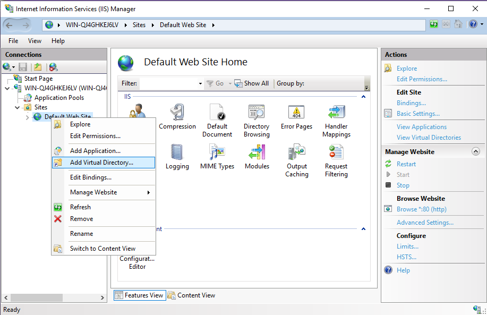487x315 pixels.
Task: Select Add Virtual Directory from context menu
Action: click(x=104, y=163)
